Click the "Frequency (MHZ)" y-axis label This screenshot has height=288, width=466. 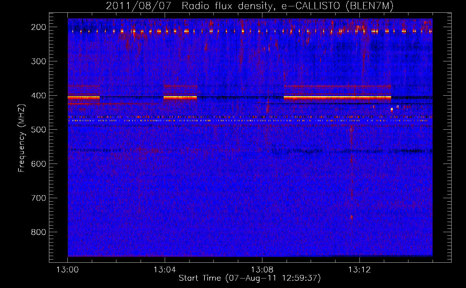click(22, 138)
